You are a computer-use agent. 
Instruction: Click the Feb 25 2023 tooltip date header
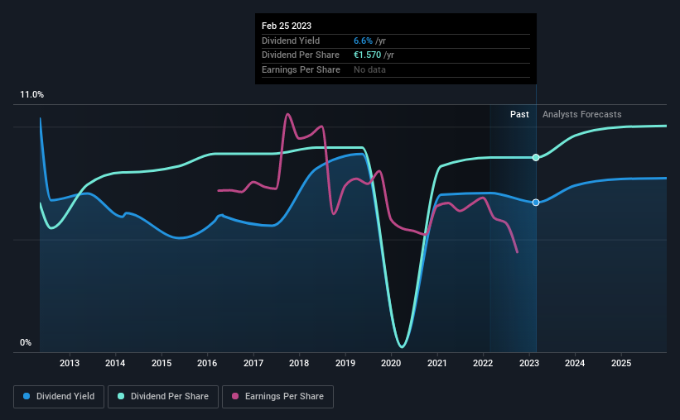tap(287, 26)
